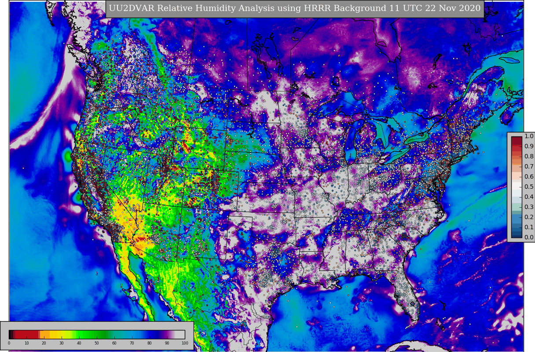Click the map title mentioning UU2DVAR Relative Humidity Analysis
535x352 pixels.
[295, 8]
